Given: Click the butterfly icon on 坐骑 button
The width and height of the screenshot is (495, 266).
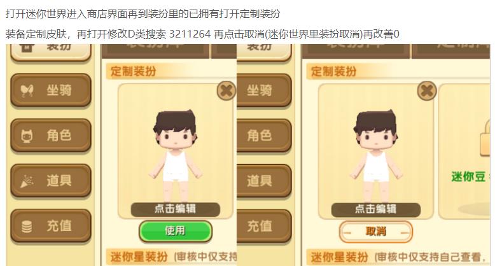Looking at the screenshot, I should tap(27, 91).
